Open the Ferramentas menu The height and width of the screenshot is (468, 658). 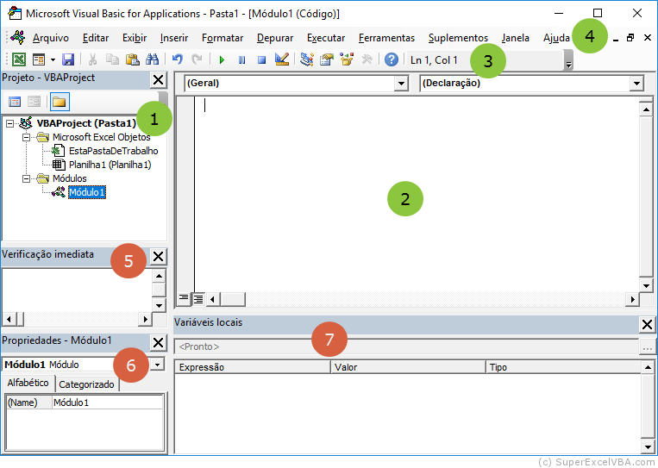[386, 38]
